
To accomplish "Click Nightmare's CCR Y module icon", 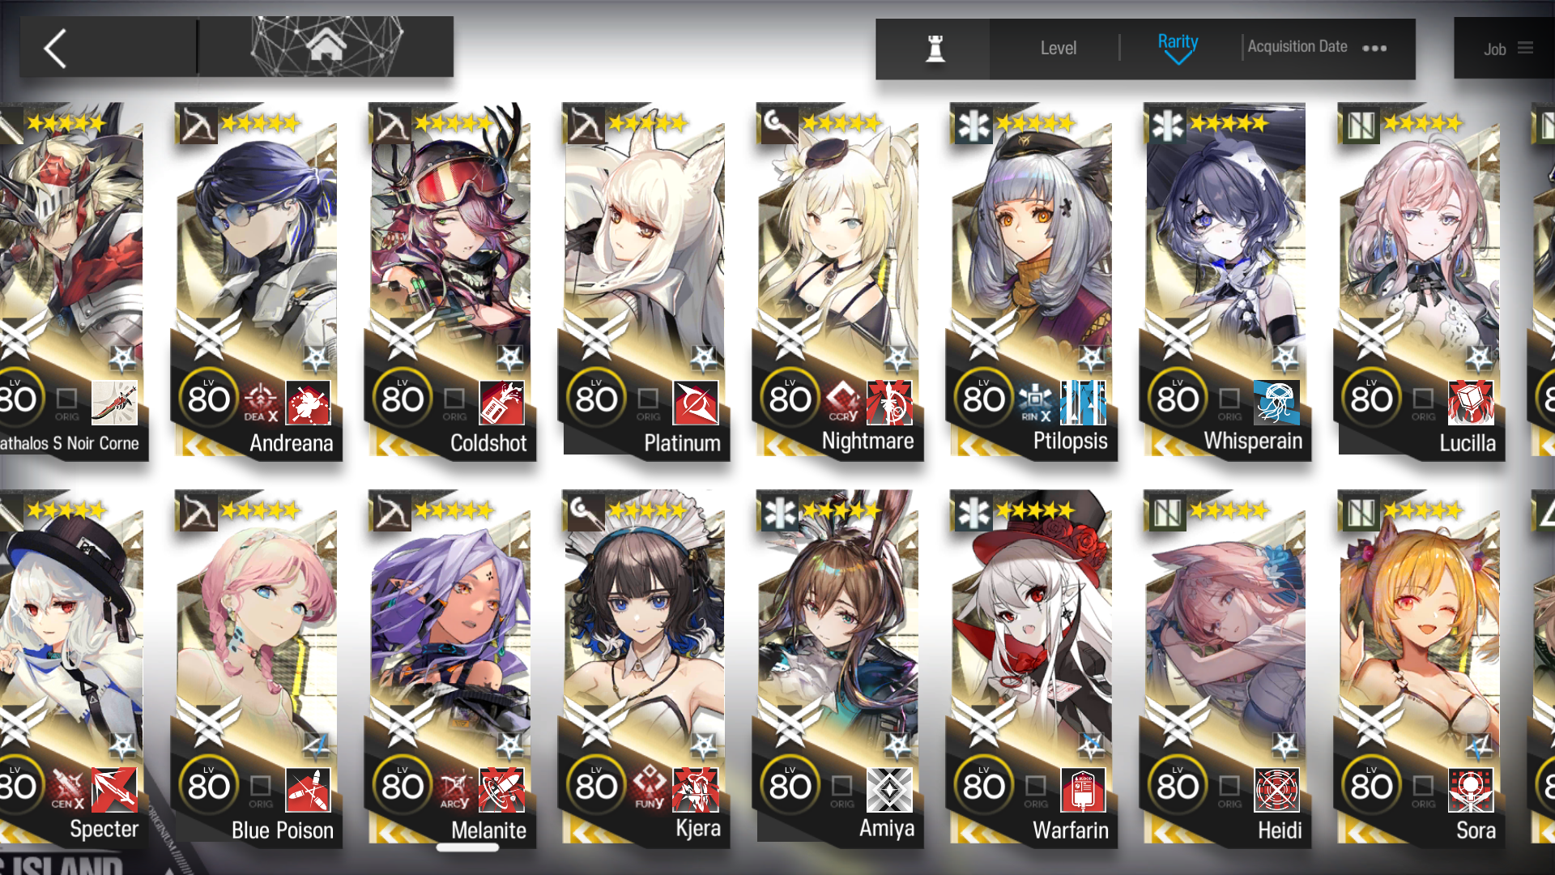I will click(x=843, y=402).
